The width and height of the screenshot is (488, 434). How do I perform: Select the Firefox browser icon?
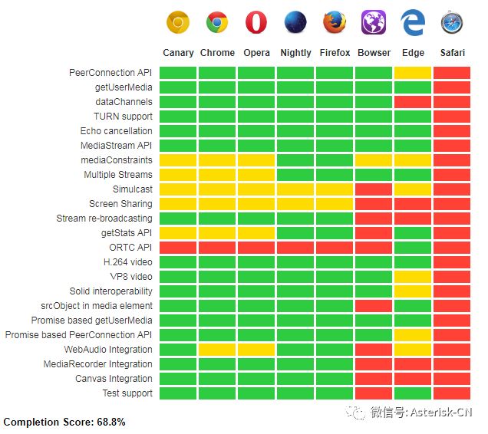pos(335,23)
